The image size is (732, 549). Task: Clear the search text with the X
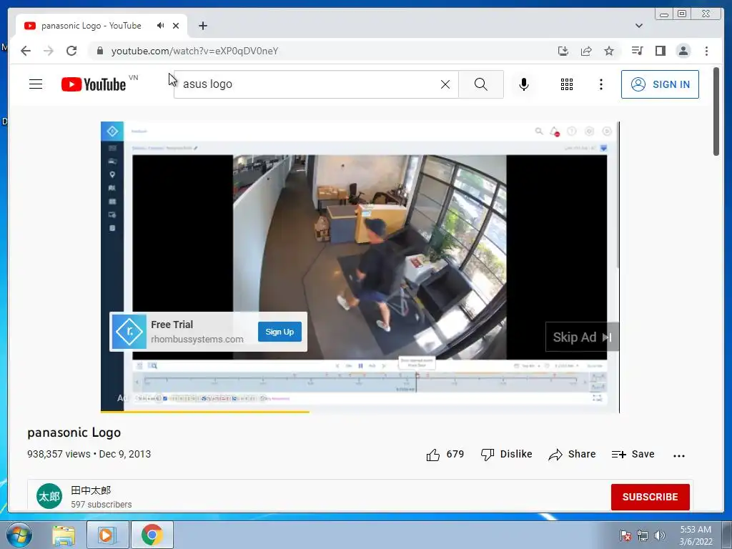click(x=445, y=84)
